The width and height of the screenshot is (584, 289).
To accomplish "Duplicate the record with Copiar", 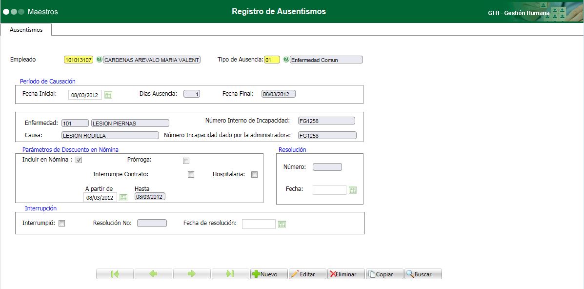I will coord(384,274).
